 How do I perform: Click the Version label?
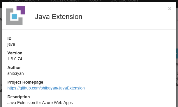pos(15,53)
